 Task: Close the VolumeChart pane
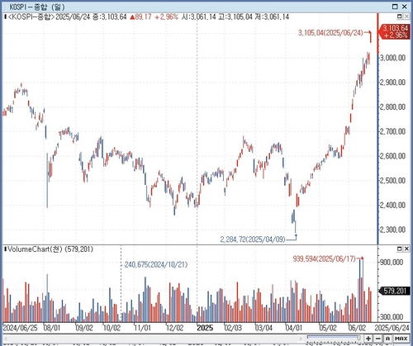[406, 249]
